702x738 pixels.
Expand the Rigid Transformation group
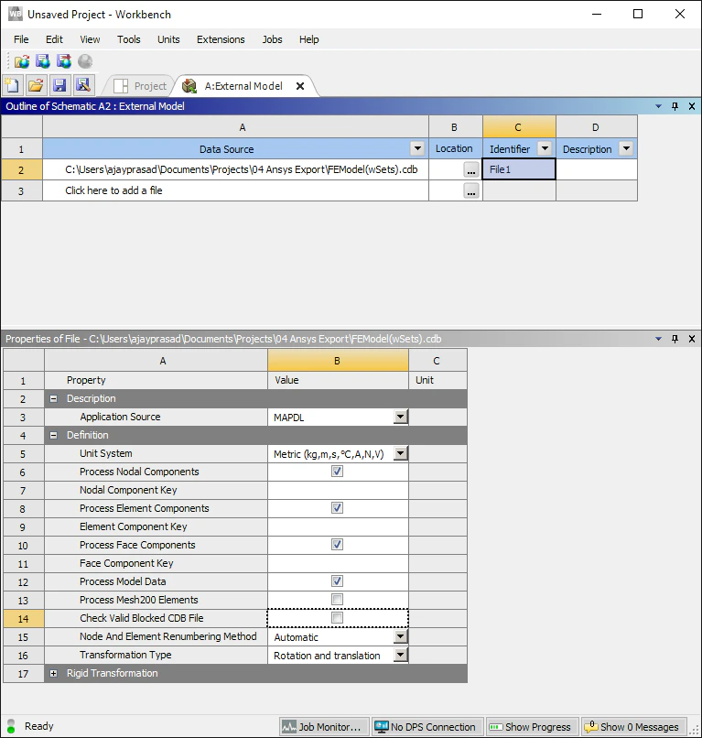[54, 674]
